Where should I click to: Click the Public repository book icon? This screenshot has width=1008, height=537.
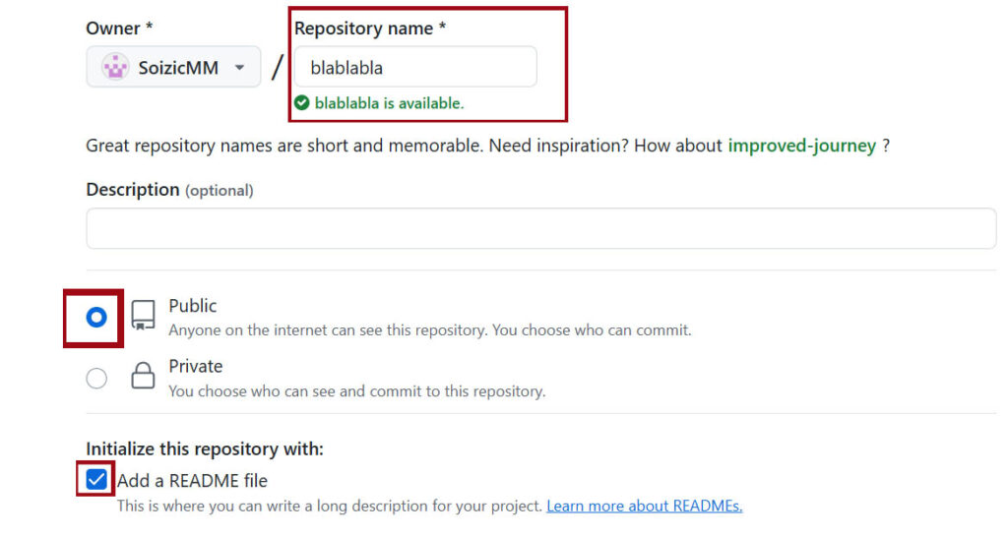[x=143, y=316]
